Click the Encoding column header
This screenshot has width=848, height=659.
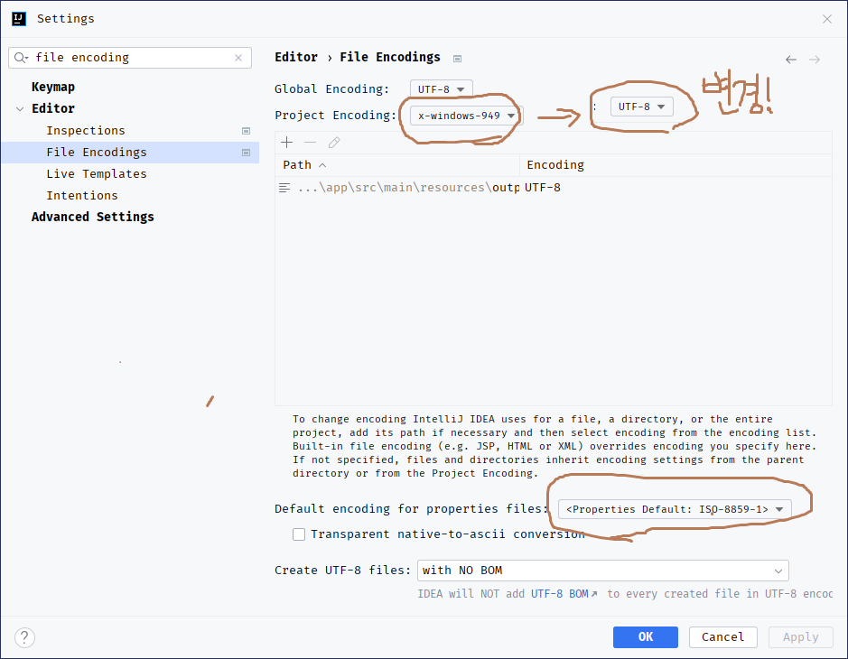click(676, 165)
